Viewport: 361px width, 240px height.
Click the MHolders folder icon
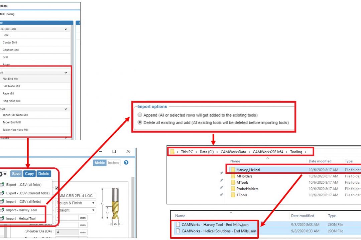233,176
